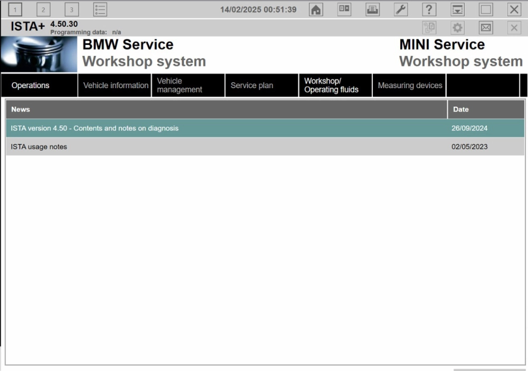Click the home icon in top toolbar
Image resolution: width=528 pixels, height=371 pixels.
point(316,9)
